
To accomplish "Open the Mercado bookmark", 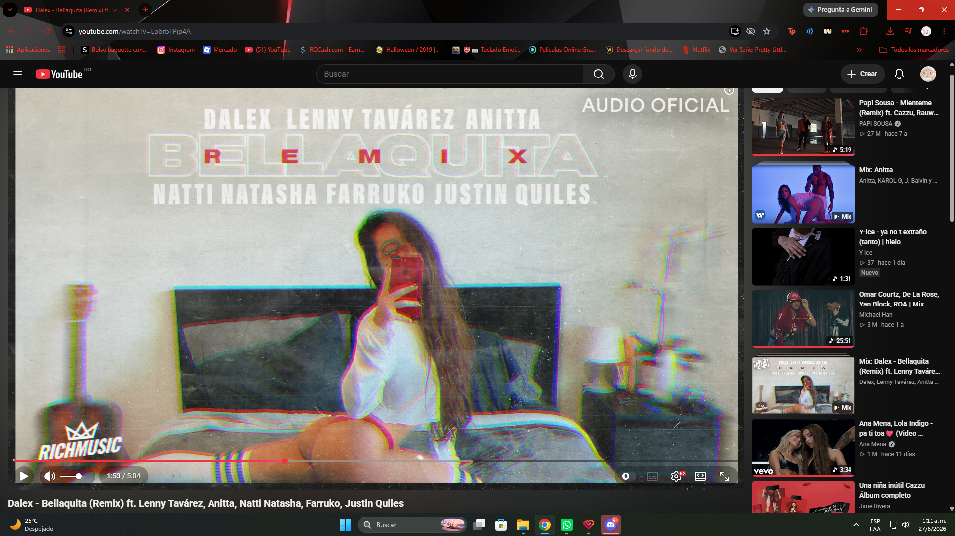I will (220, 50).
